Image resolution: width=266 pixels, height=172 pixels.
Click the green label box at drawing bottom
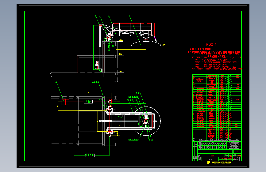(x=90, y=155)
